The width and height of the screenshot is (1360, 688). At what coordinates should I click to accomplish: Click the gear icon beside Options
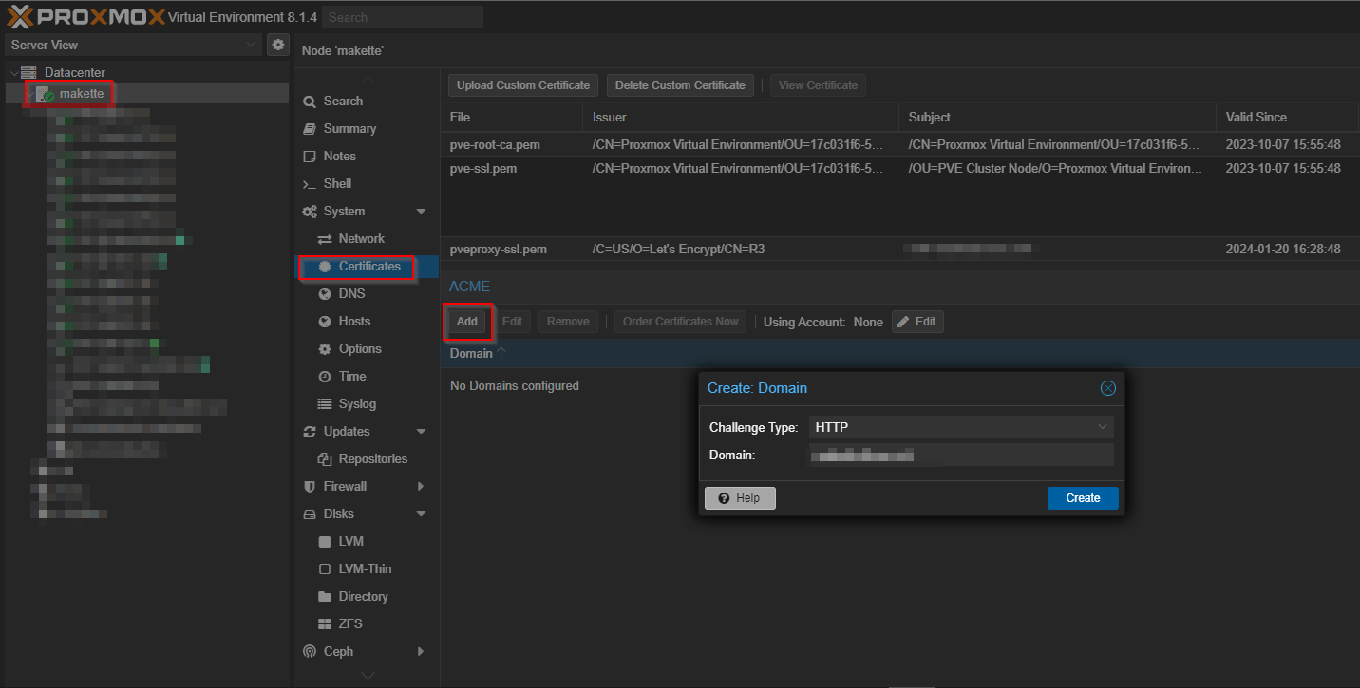pos(325,349)
